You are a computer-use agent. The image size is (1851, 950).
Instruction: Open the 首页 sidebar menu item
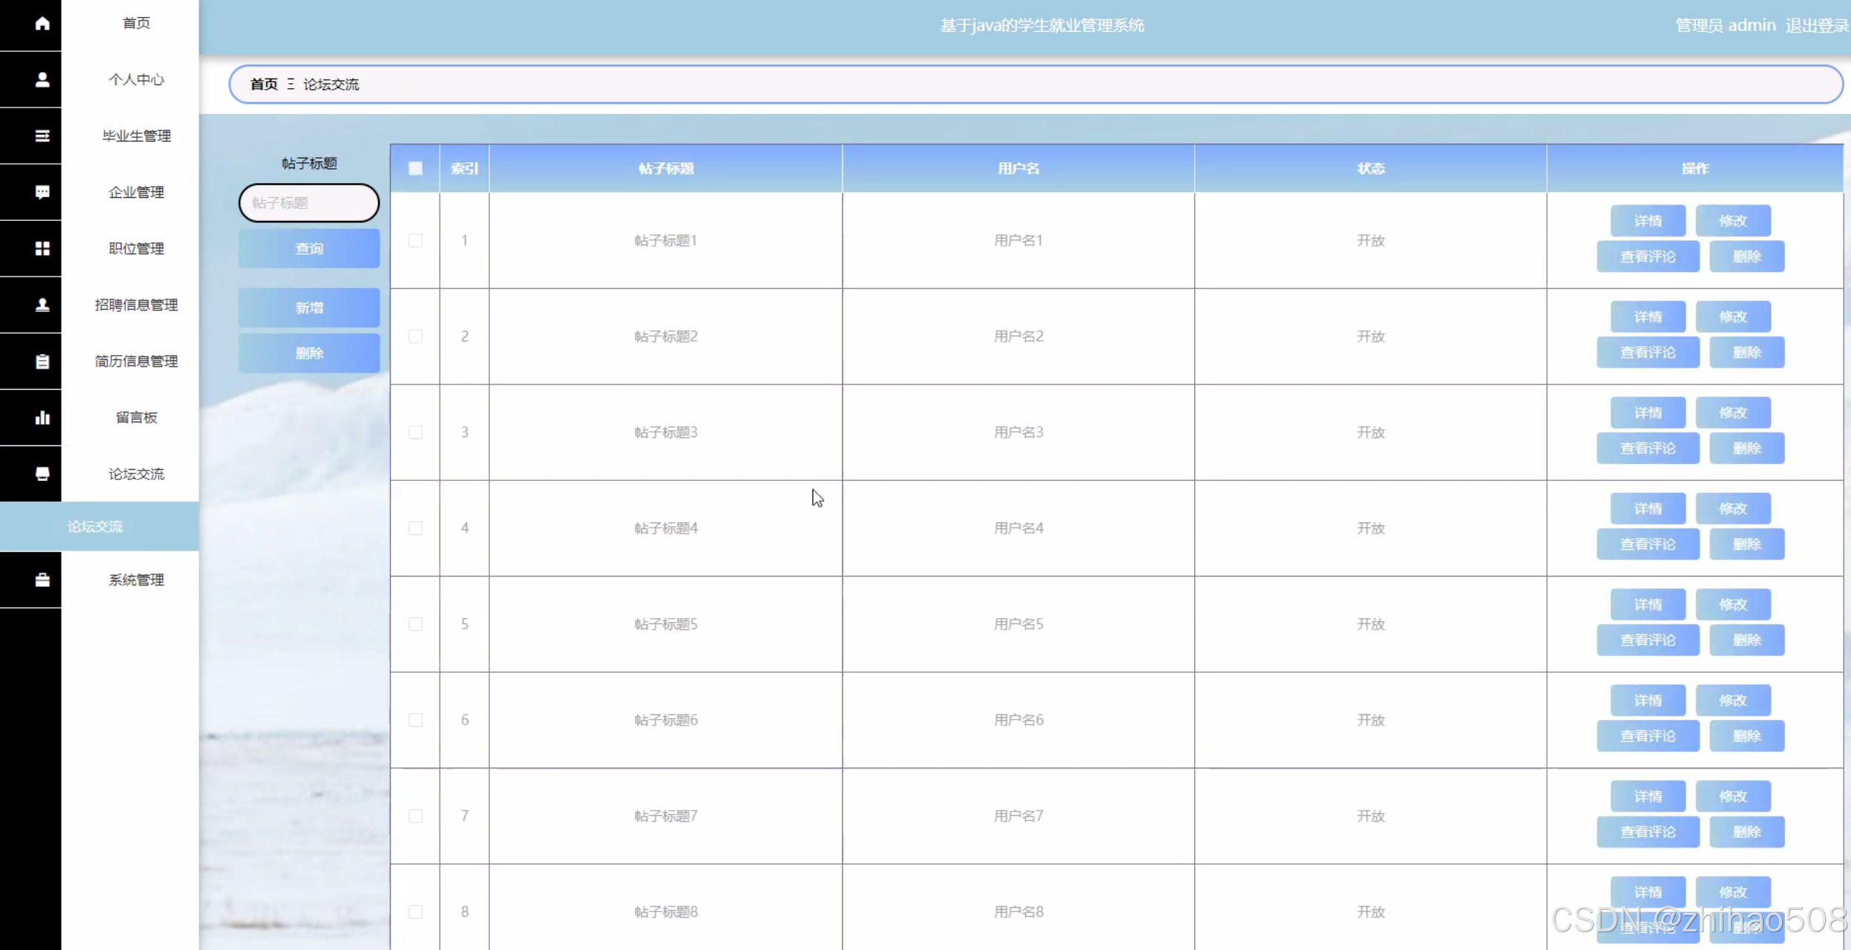136,24
